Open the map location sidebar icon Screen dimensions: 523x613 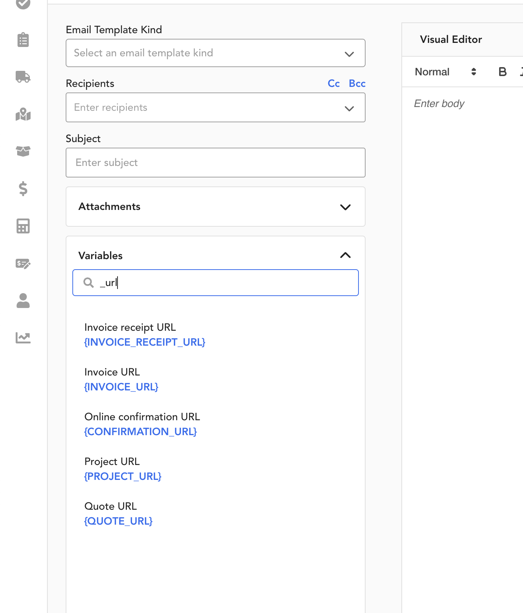point(23,114)
